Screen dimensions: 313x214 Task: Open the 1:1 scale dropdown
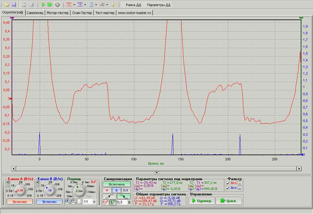tap(94, 202)
